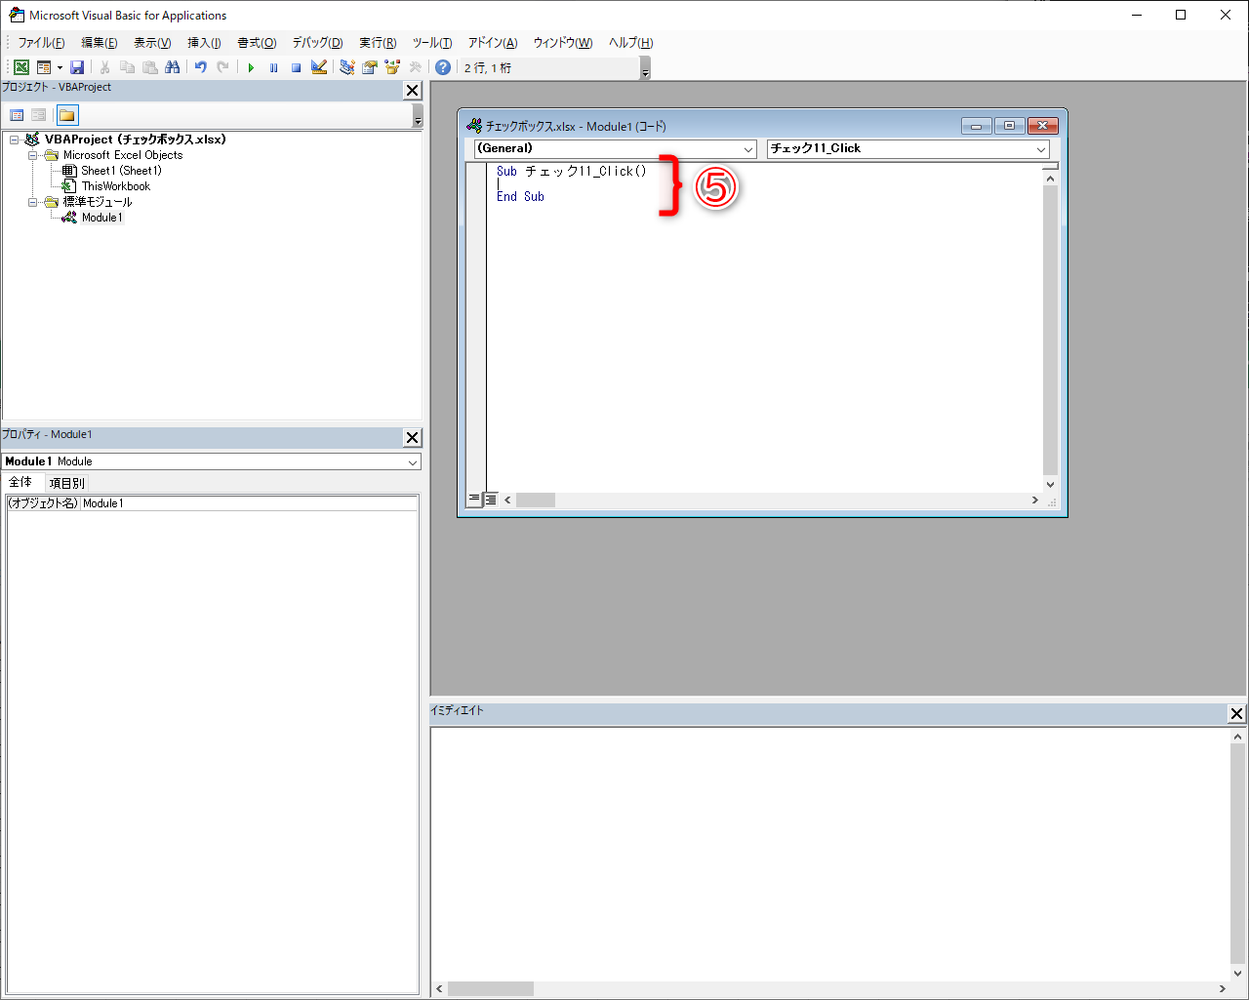The width and height of the screenshot is (1249, 1000).
Task: Open the ツール(T) menu
Action: tap(431, 43)
